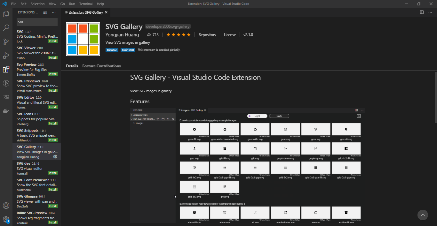Viewport: 437px width, 226px height.
Task: Switch to the Feature Contributions tab
Action: click(x=101, y=66)
